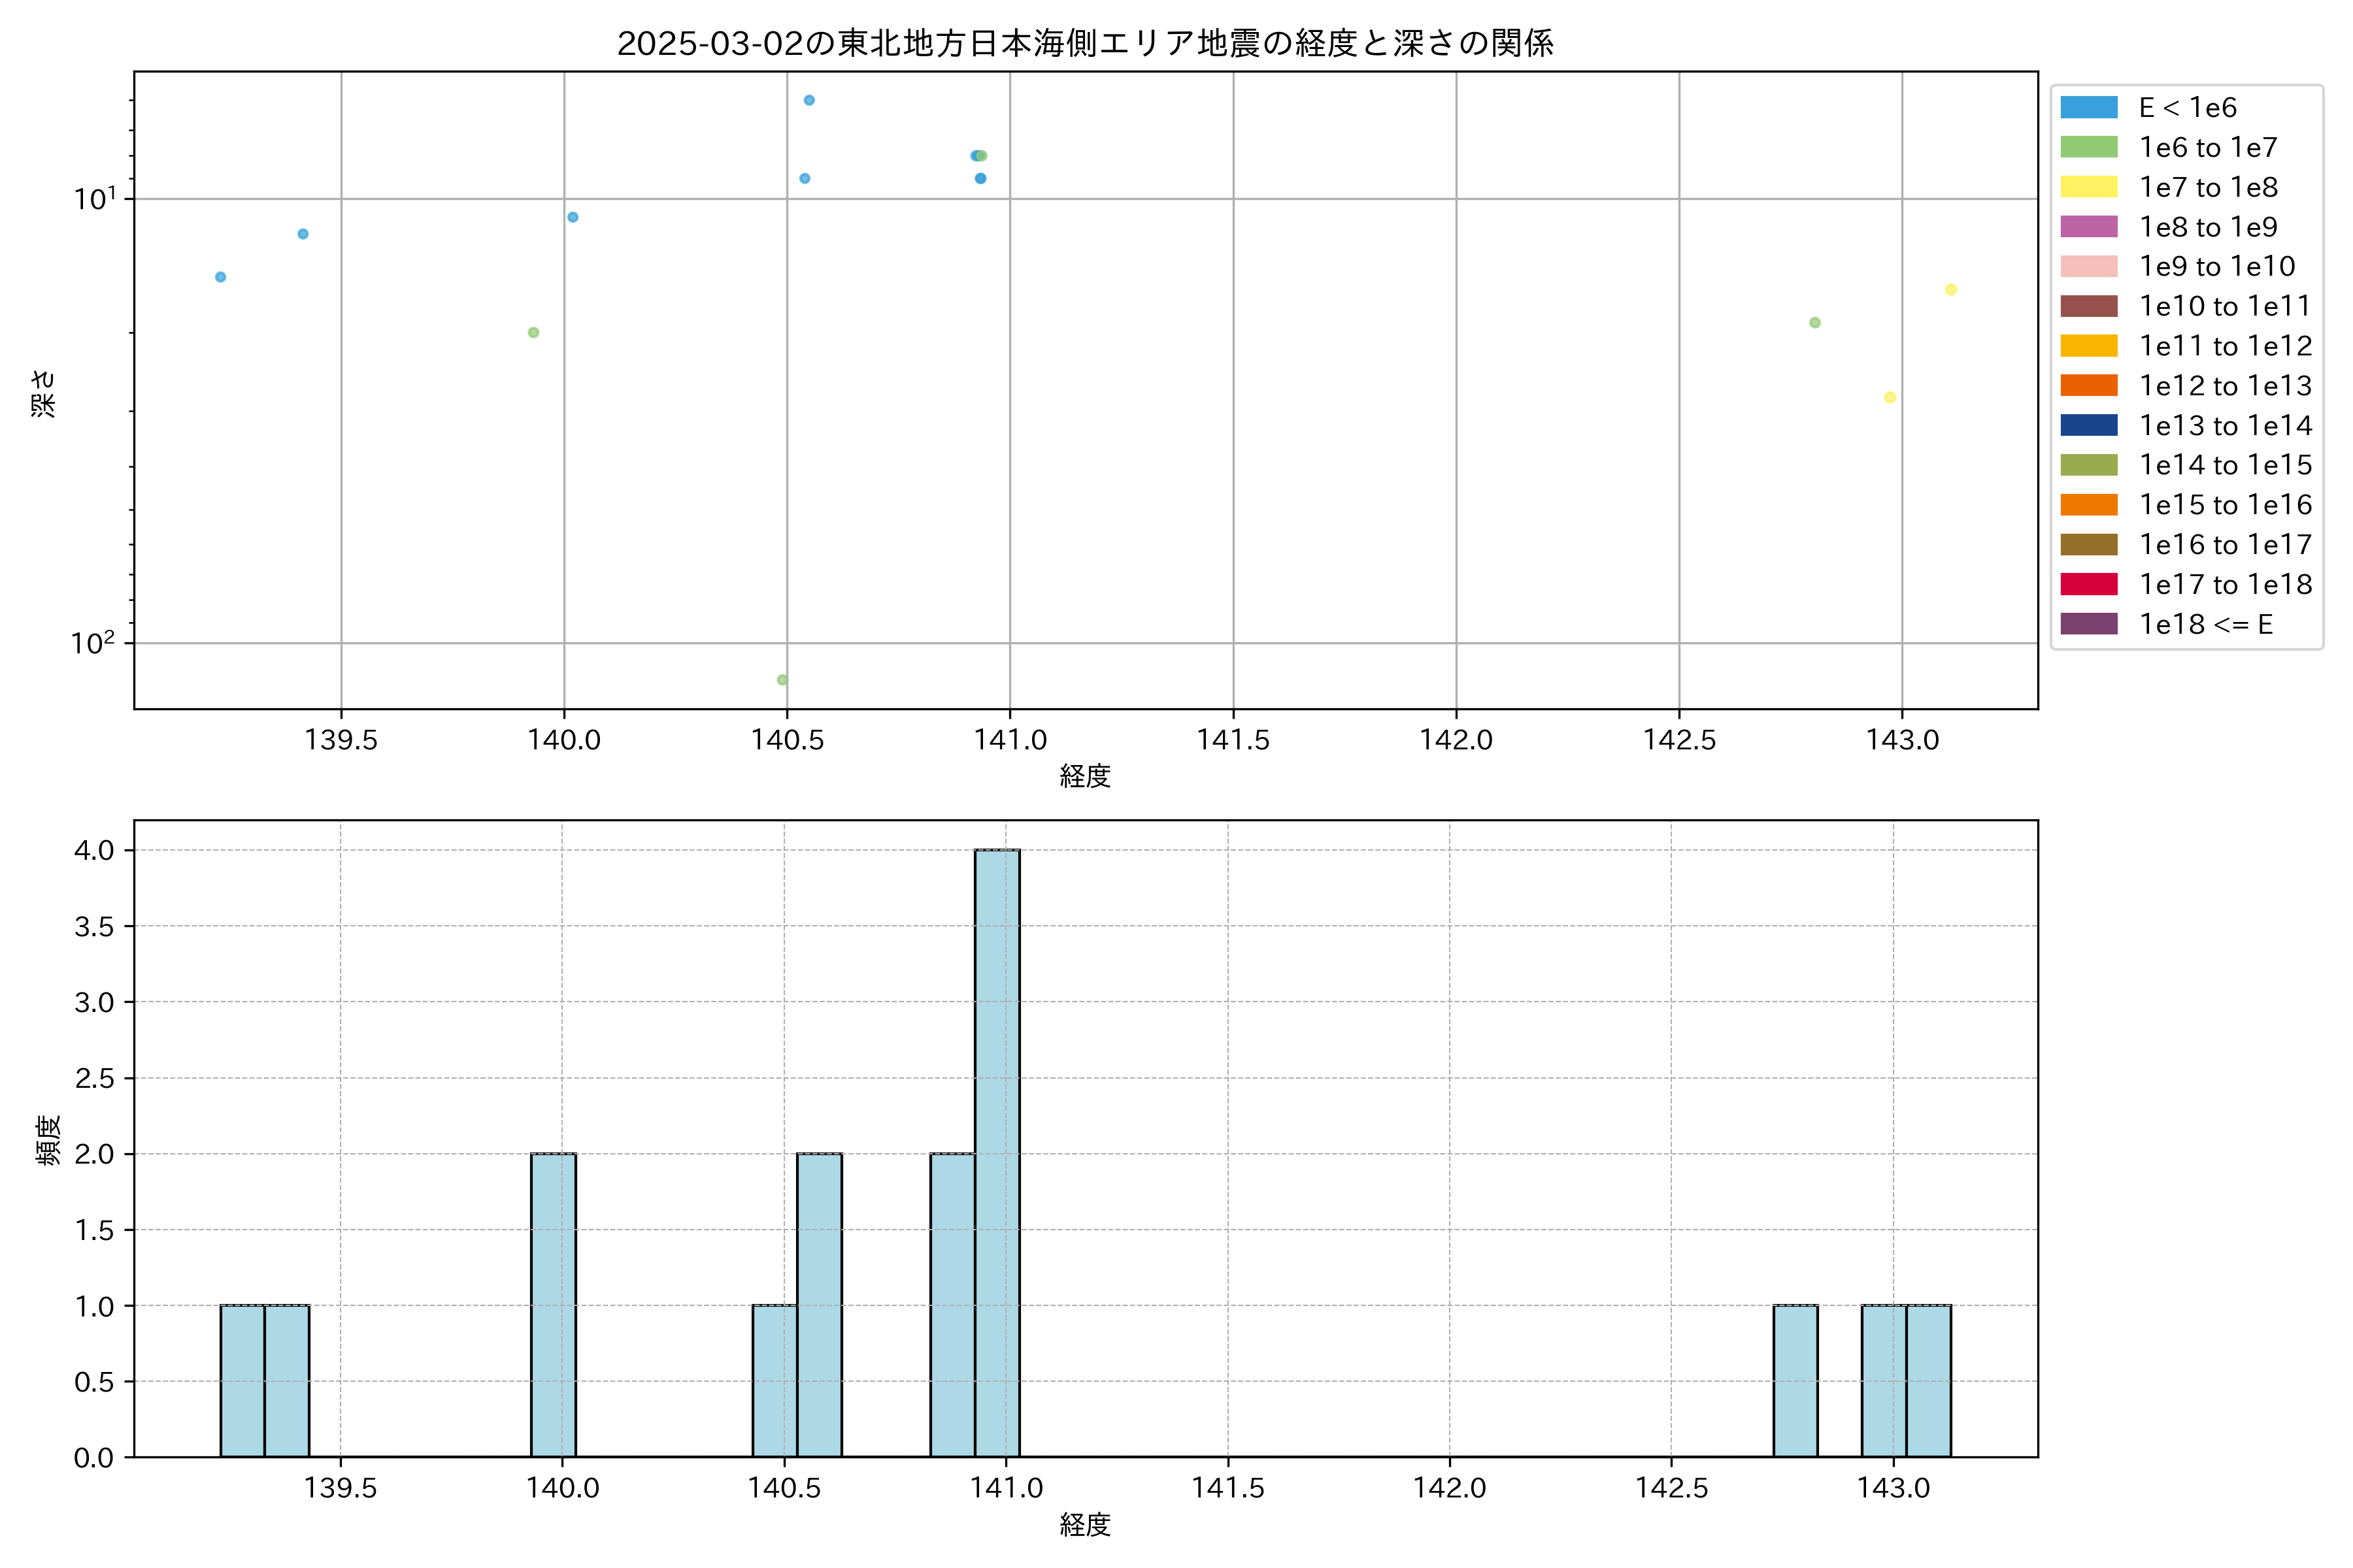Click the red 1e17 to 1e18 legend swatch

[x=2088, y=584]
